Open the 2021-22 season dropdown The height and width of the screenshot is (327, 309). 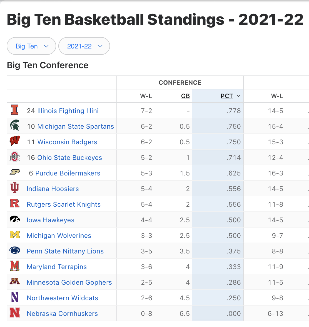(x=84, y=46)
